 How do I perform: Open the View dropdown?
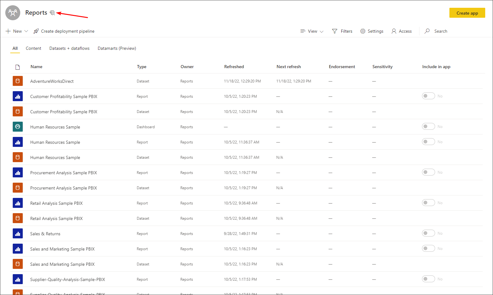pos(312,31)
